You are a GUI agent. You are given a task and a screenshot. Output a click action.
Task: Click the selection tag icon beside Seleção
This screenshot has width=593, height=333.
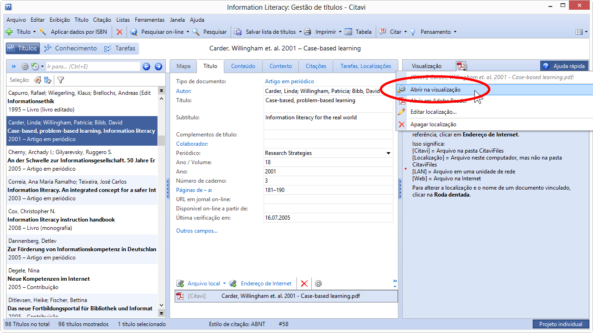(38, 80)
